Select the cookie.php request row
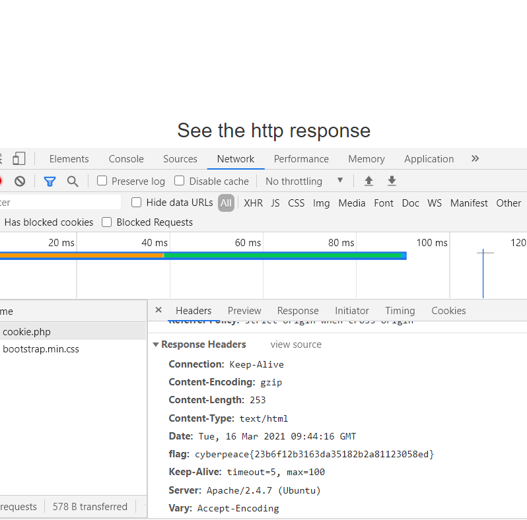527x520 pixels. [73, 331]
